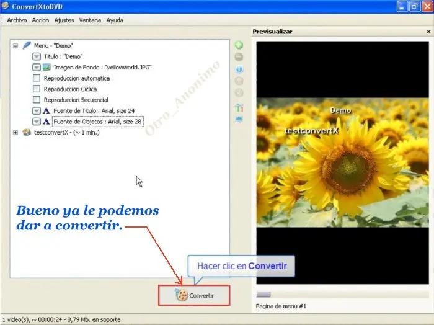Click the letter A icon of Fuente de Titulo
The width and height of the screenshot is (434, 325).
[46, 111]
